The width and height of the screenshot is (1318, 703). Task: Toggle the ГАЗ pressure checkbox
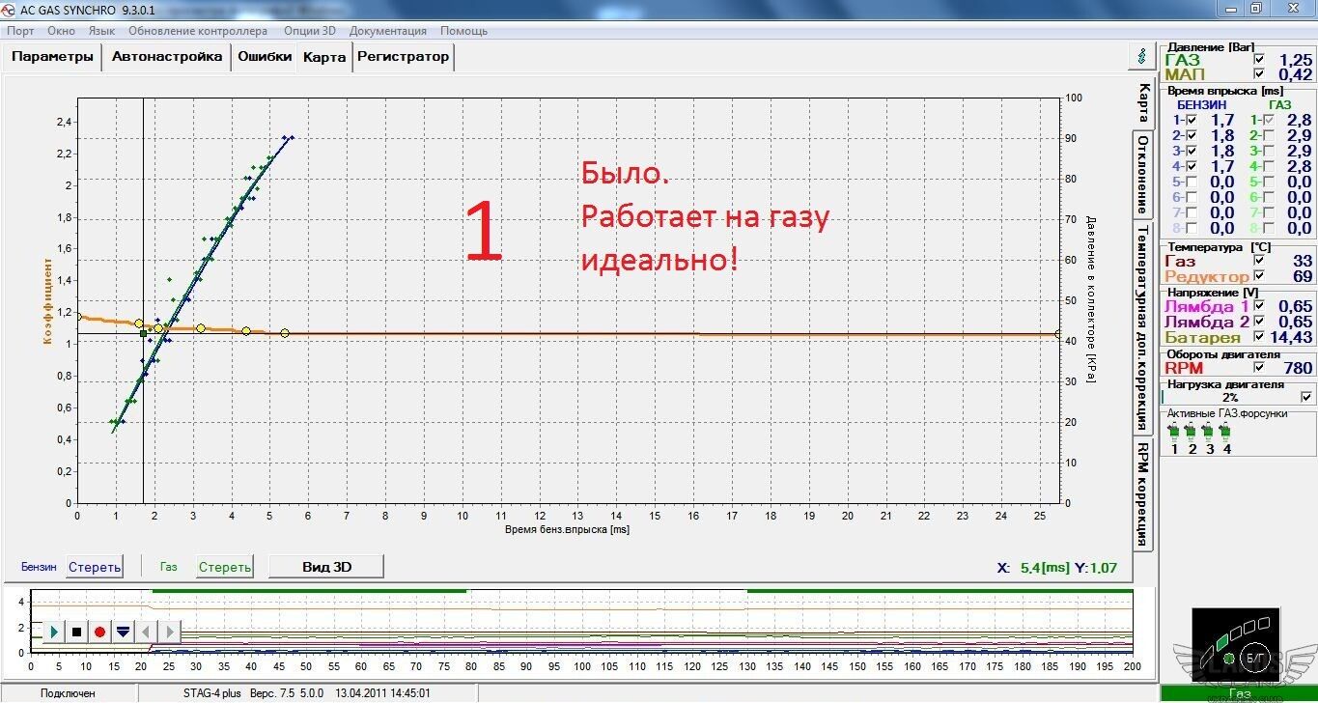coord(1258,60)
